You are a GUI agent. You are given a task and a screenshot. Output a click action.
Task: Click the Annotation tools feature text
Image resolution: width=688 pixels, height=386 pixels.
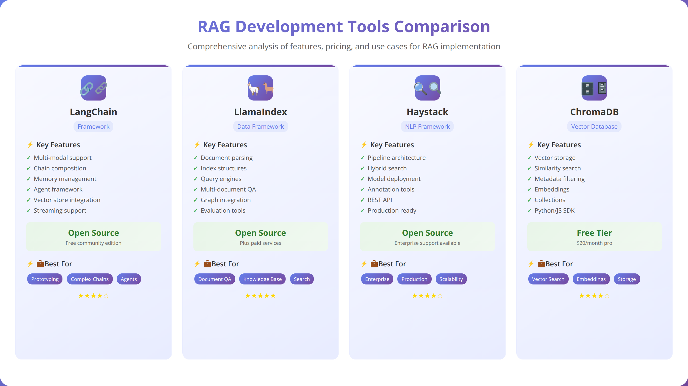(391, 189)
